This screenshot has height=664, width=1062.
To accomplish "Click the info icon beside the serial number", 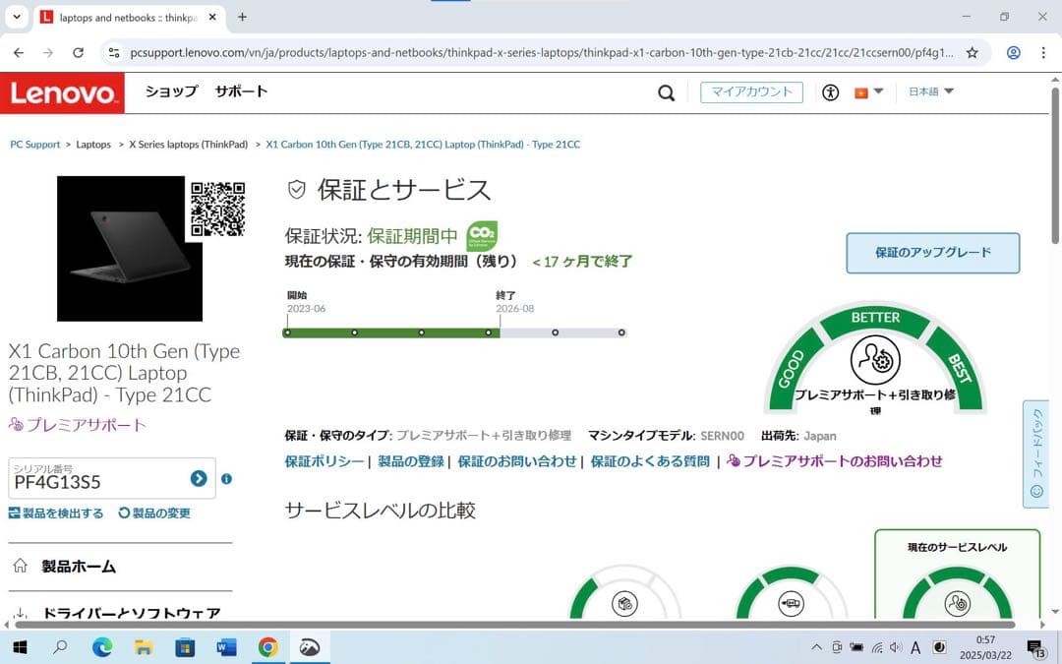I will (225, 479).
